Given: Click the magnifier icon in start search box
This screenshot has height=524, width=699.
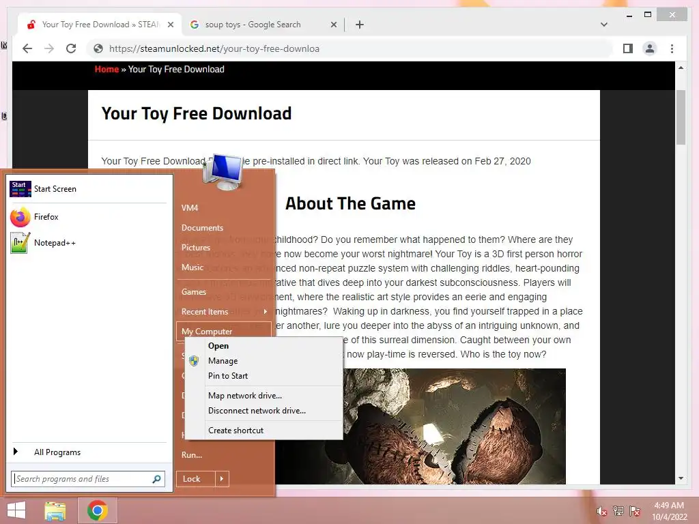Looking at the screenshot, I should (156, 479).
